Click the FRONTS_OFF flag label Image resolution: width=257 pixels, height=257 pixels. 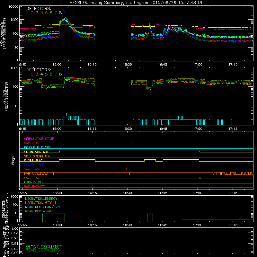tap(34, 182)
